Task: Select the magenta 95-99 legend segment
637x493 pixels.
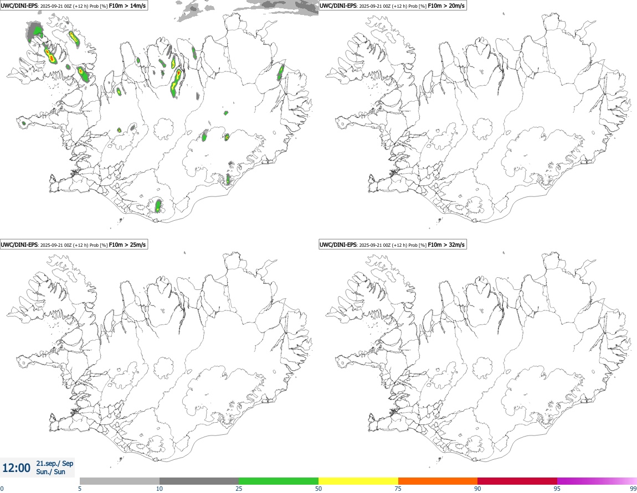Action: pyautogui.click(x=597, y=481)
